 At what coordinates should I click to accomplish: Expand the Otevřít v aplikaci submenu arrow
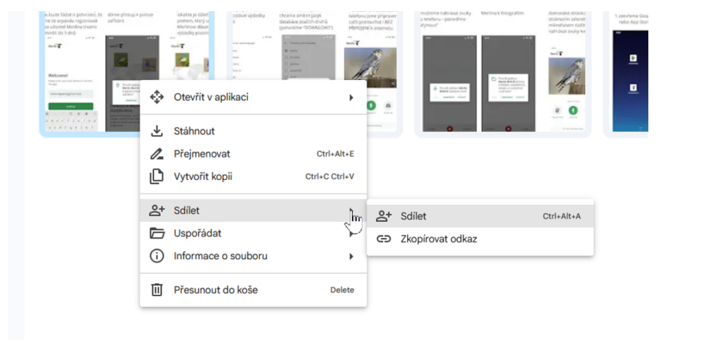click(351, 98)
